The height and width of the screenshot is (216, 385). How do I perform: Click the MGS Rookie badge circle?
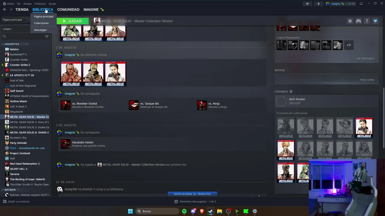coord(281,101)
